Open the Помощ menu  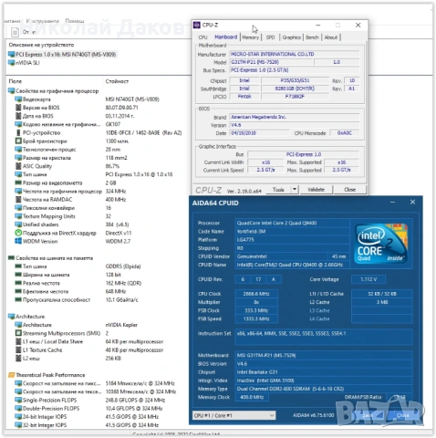tap(75, 21)
